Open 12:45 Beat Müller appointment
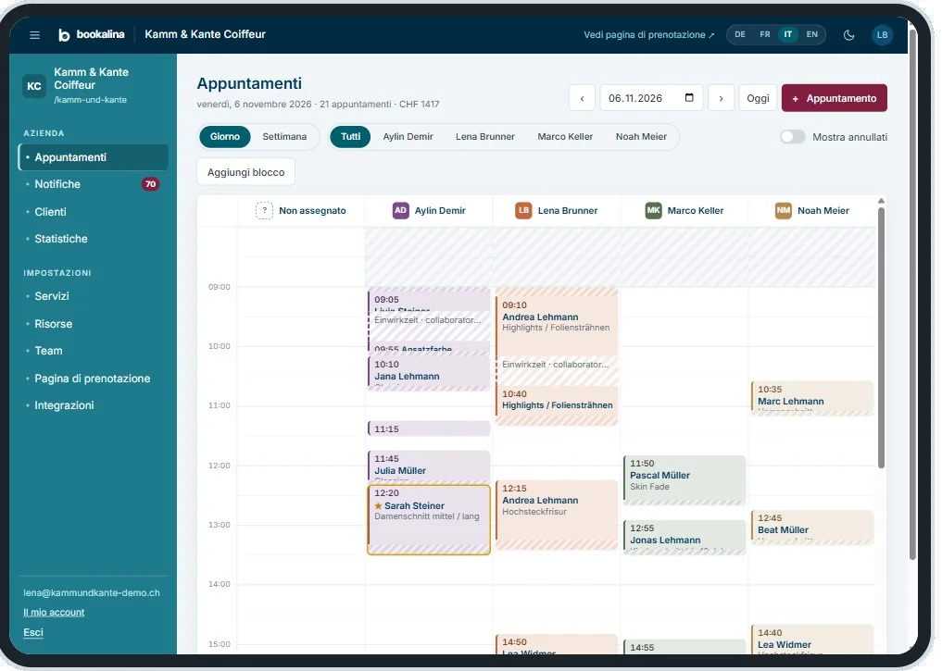Image resolution: width=942 pixels, height=671 pixels. (812, 527)
